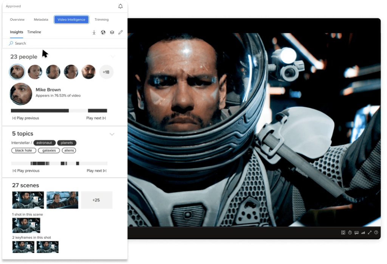
Task: Show the +25 more scenes
Action: pyautogui.click(x=96, y=200)
